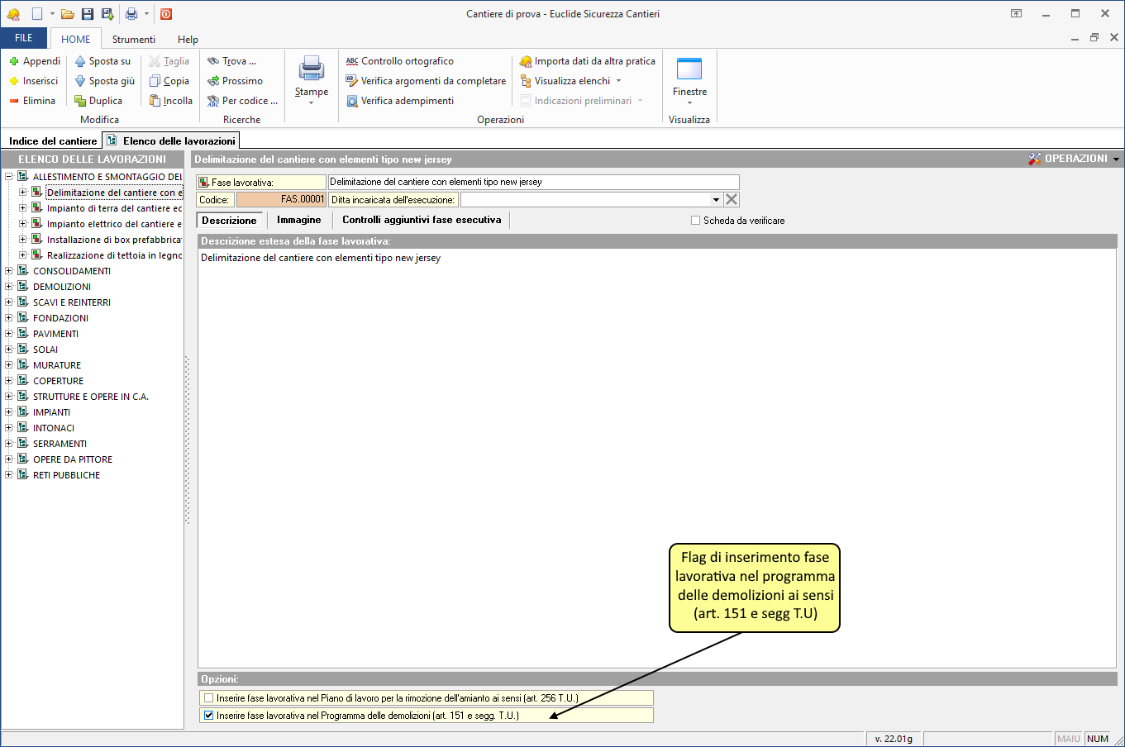Enable Scheda da verificare checkbox
This screenshot has width=1125, height=747.
point(696,221)
